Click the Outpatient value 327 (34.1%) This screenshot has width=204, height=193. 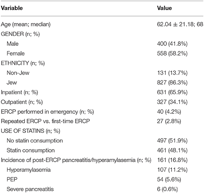[172, 102]
